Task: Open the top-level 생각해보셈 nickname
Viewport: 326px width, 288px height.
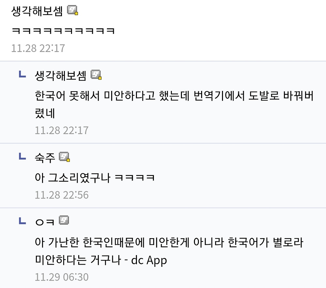Action: [x=37, y=11]
